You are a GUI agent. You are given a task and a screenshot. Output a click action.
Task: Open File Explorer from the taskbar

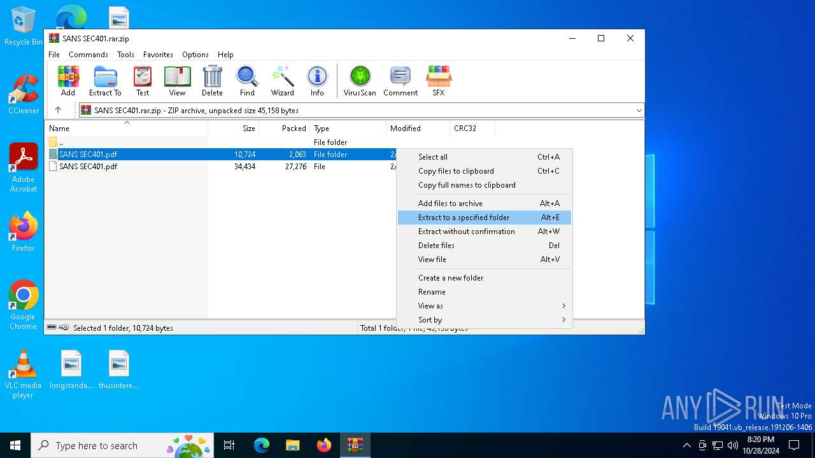[293, 445]
